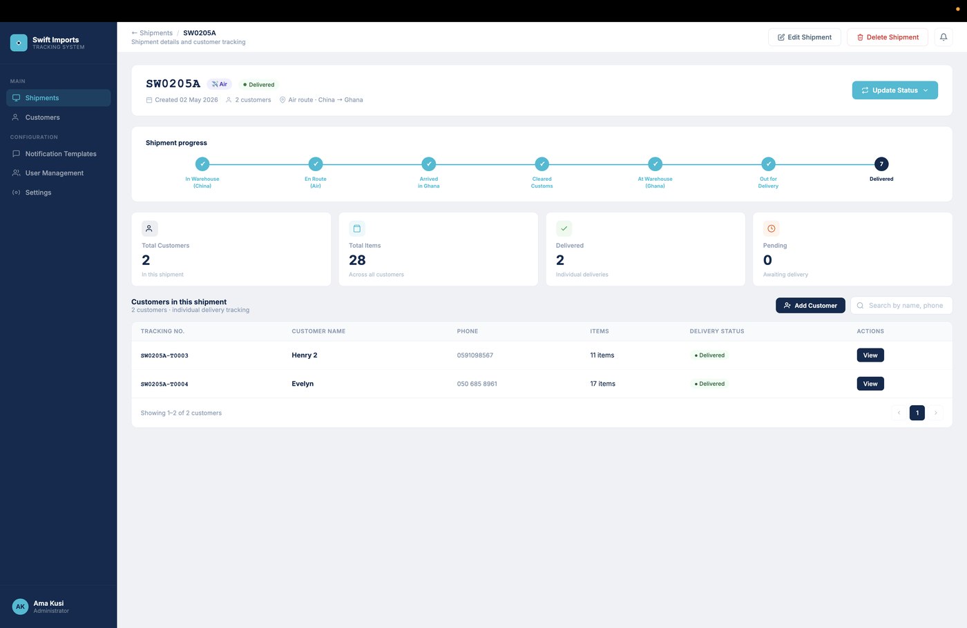Open the notifications bell icon

tap(943, 37)
